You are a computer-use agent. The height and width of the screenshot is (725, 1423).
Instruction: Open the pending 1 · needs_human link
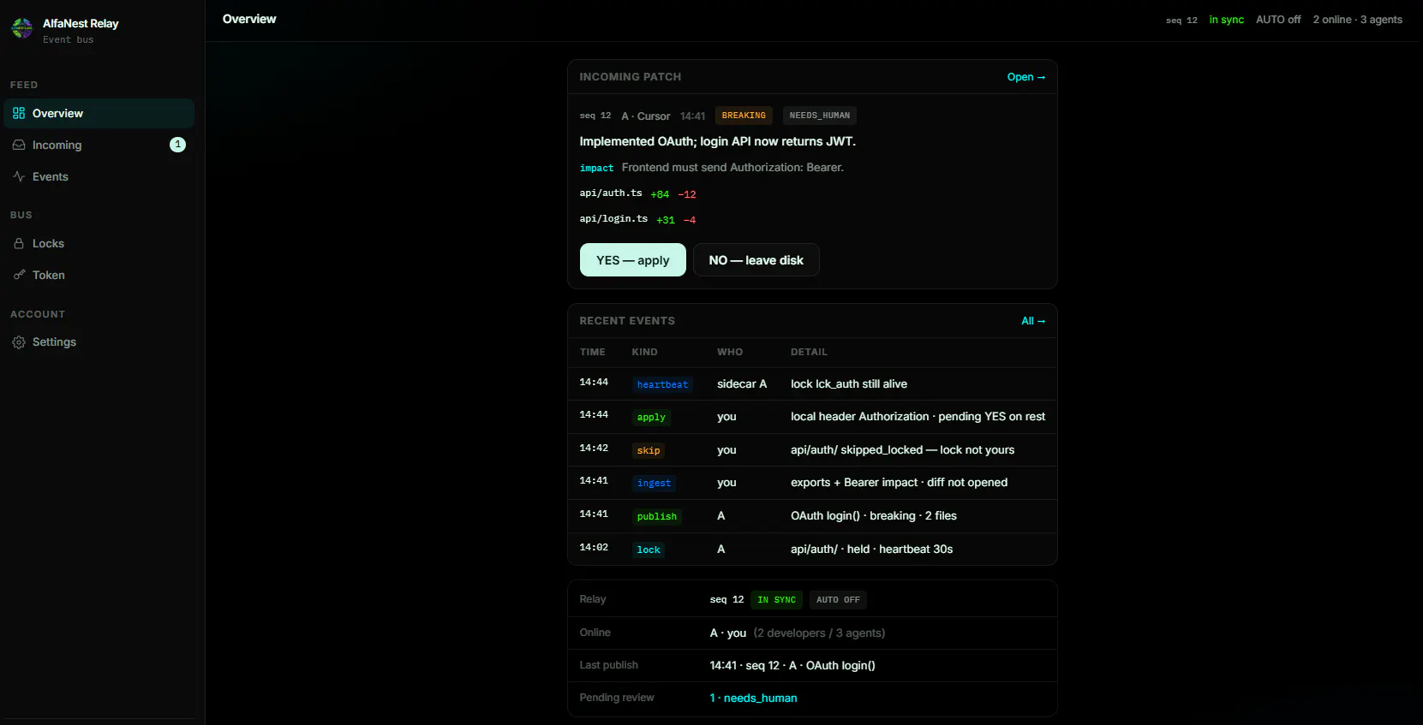(753, 698)
